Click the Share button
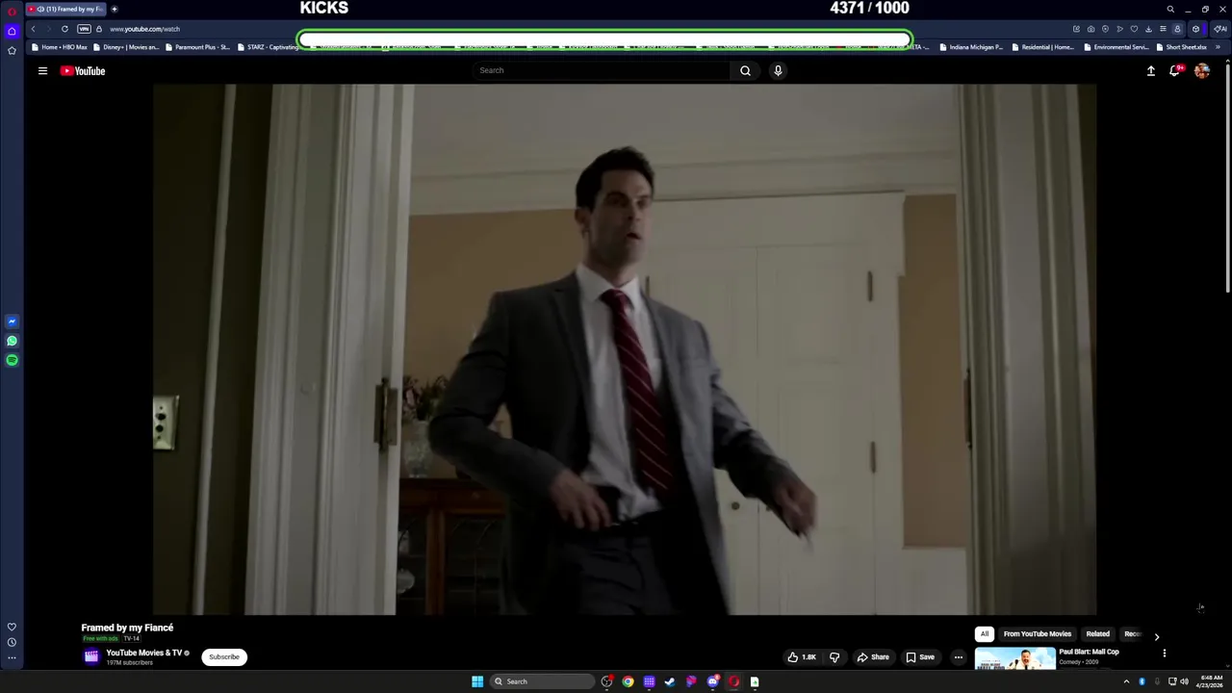This screenshot has height=693, width=1232. click(873, 657)
